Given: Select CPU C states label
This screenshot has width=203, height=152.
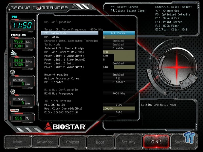Looking at the screenshot, I should coord(54,82).
